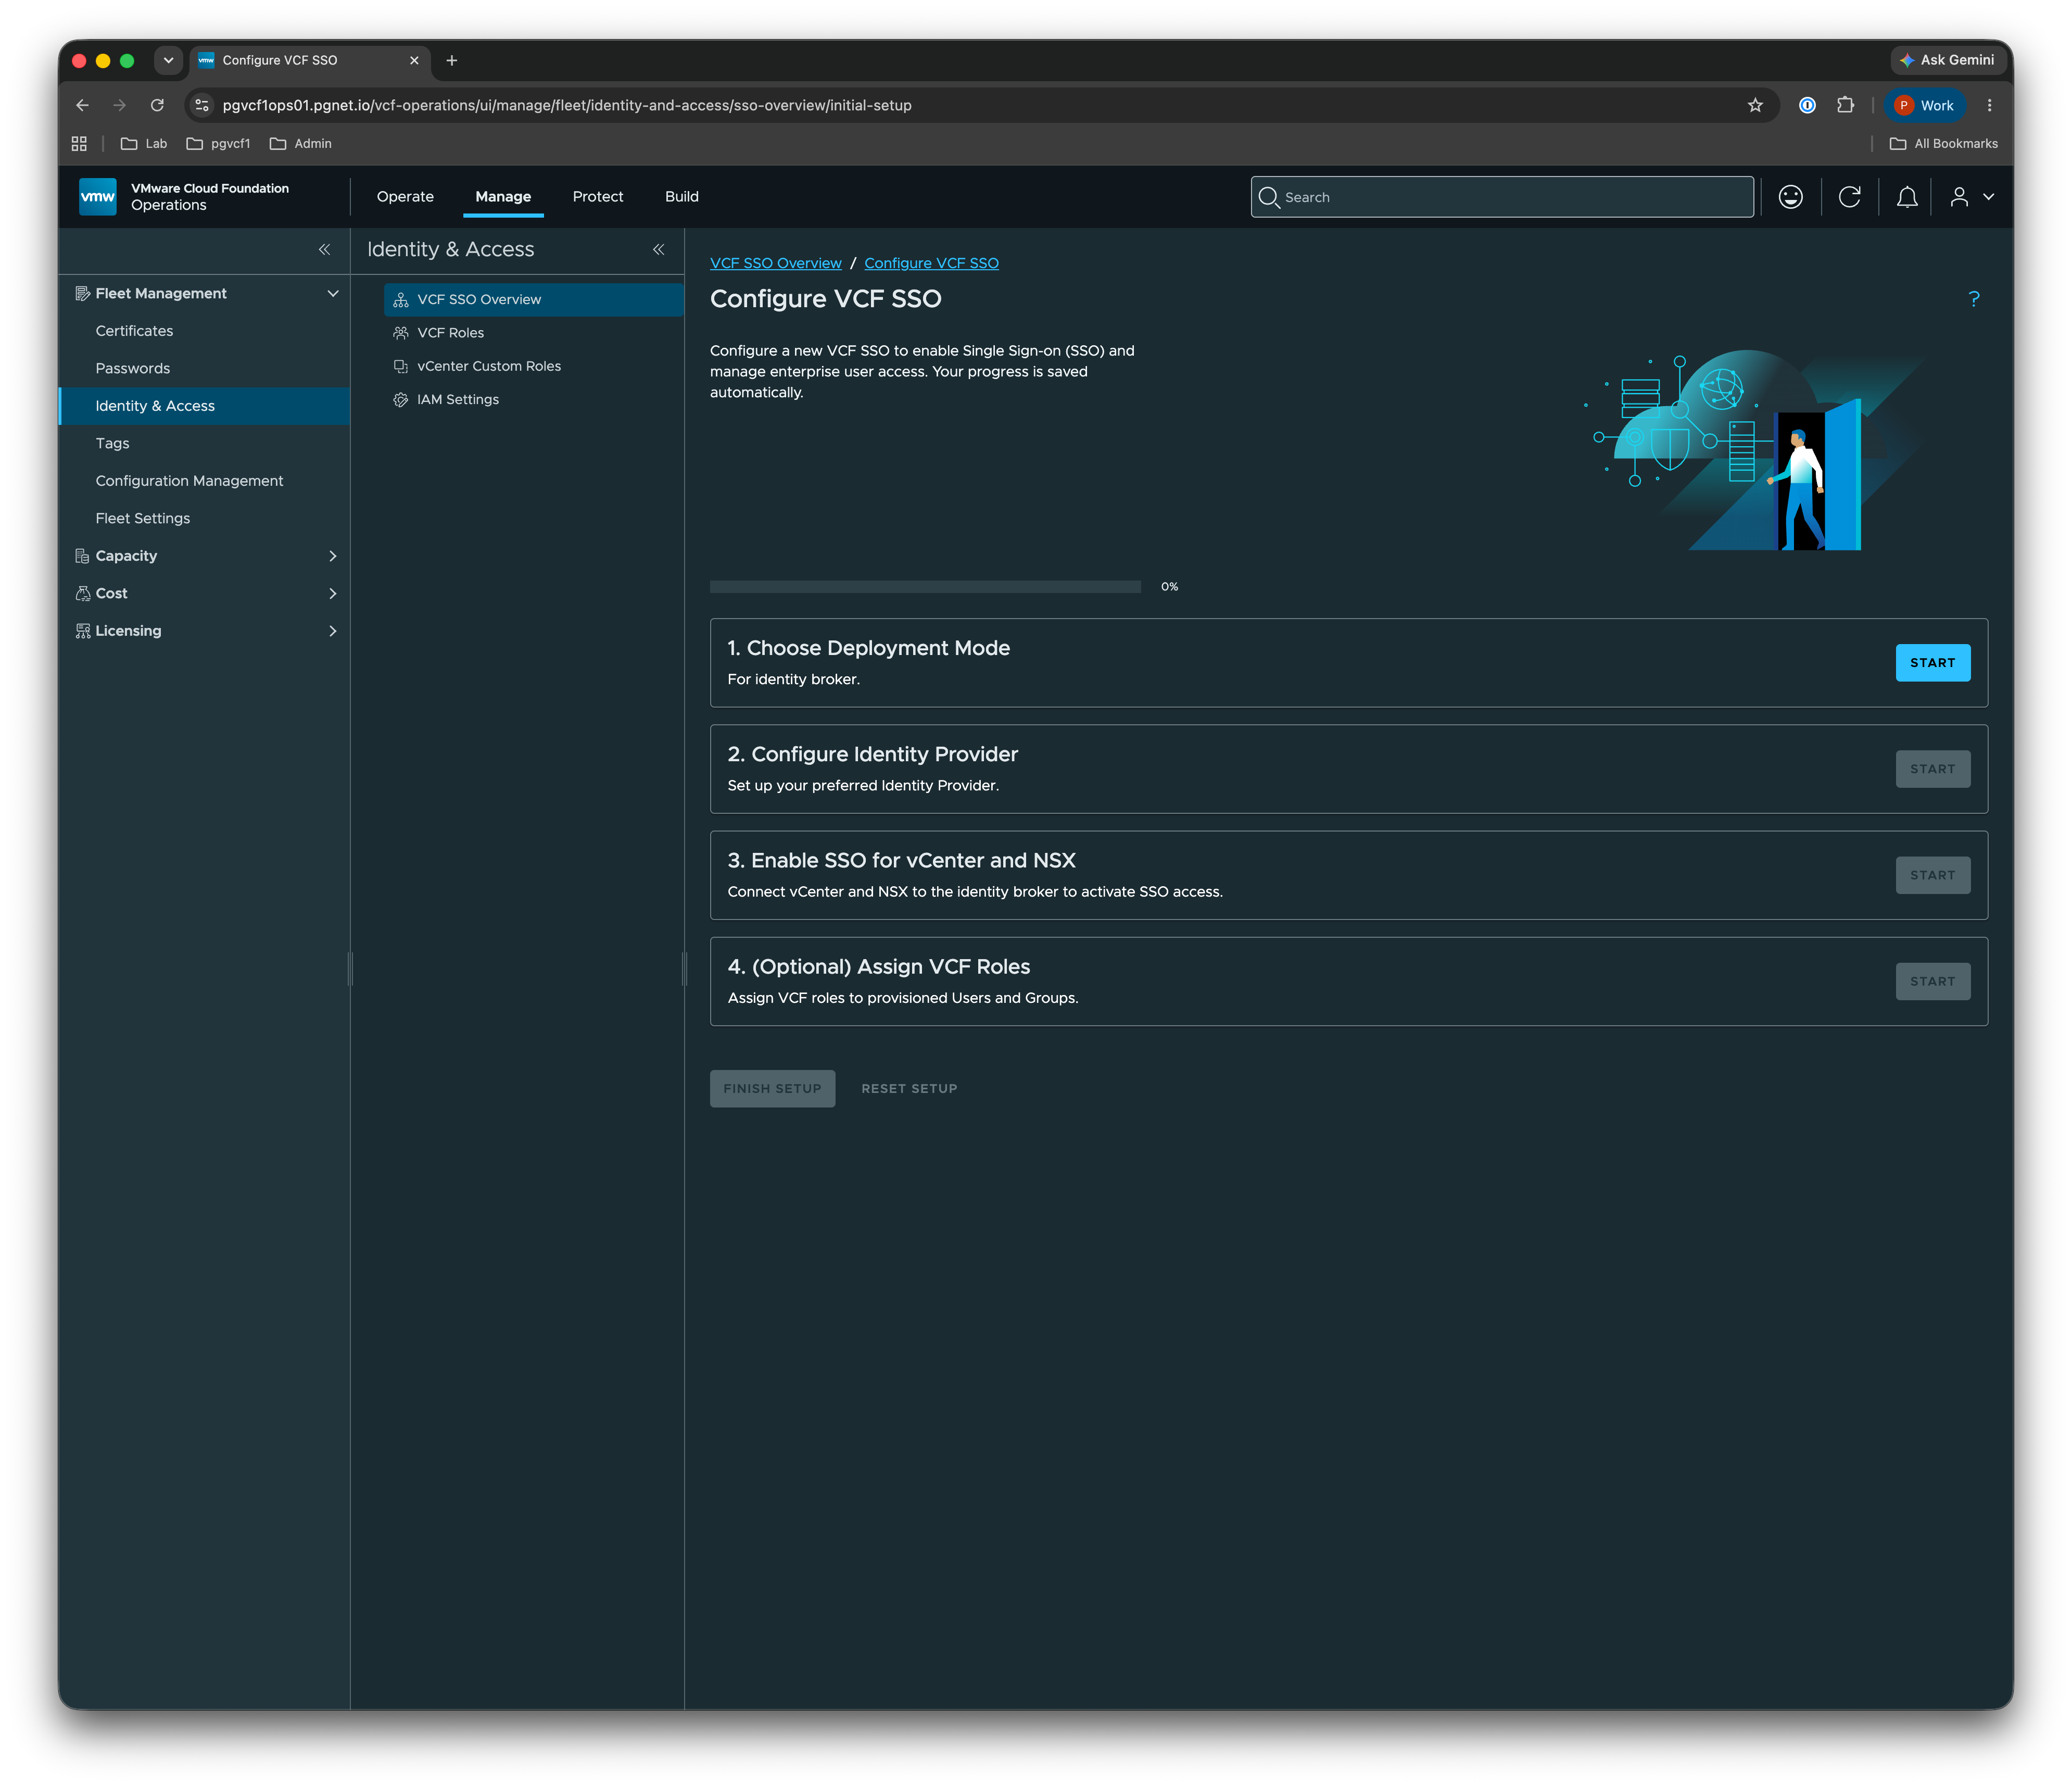This screenshot has width=2072, height=1787.
Task: Bookmark this page with the star
Action: click(x=1754, y=105)
